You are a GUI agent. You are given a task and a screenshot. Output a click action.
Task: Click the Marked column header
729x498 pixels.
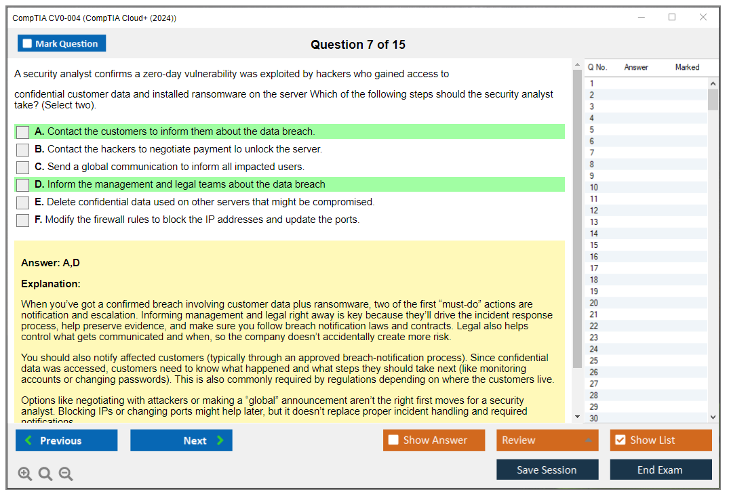coord(687,67)
